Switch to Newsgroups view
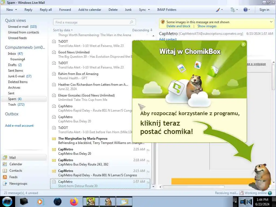The width and height of the screenshot is (276, 207). tap(15, 183)
